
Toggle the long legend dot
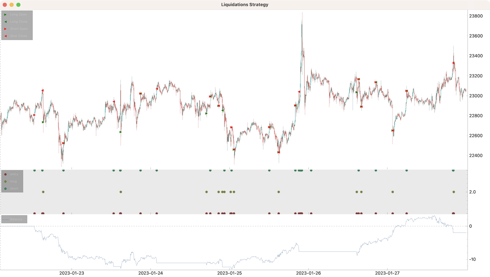click(5, 181)
